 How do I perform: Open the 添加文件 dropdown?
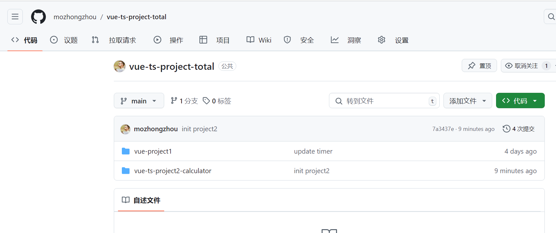tap(468, 101)
